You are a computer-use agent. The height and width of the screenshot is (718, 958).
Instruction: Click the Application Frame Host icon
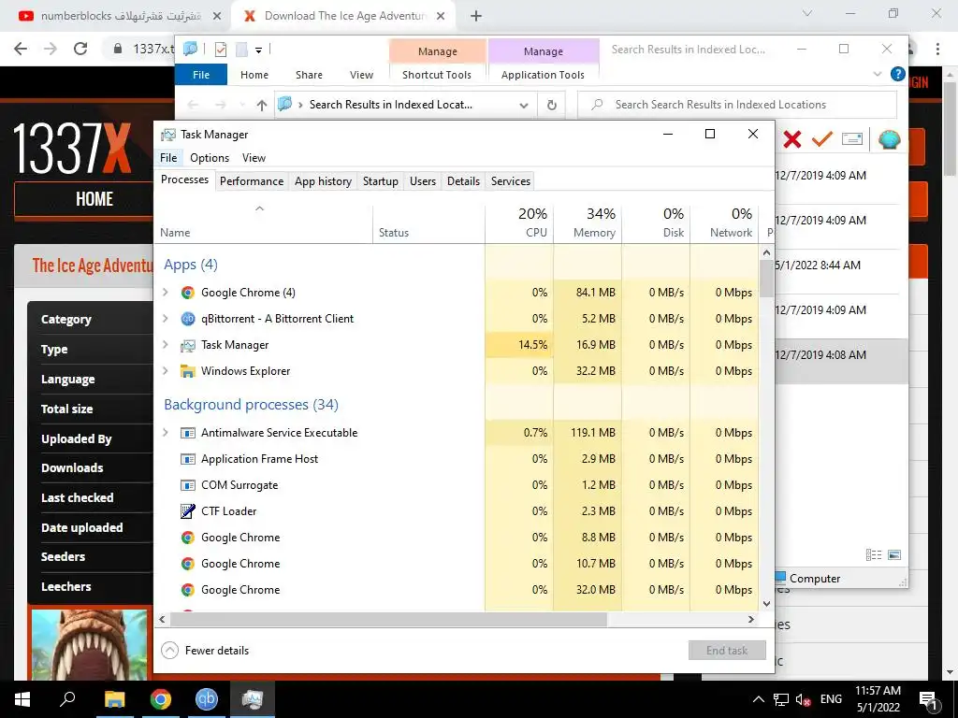[x=187, y=459]
